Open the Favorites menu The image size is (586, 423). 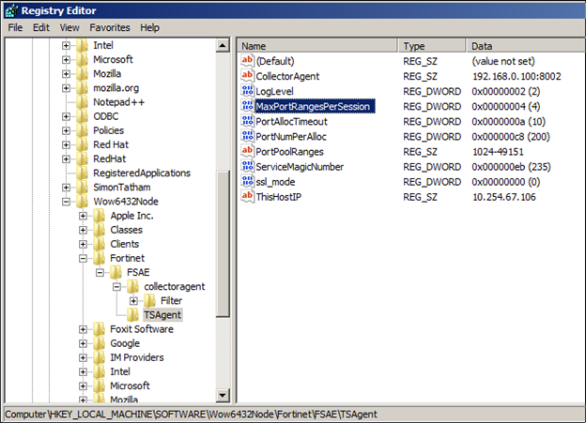click(109, 27)
